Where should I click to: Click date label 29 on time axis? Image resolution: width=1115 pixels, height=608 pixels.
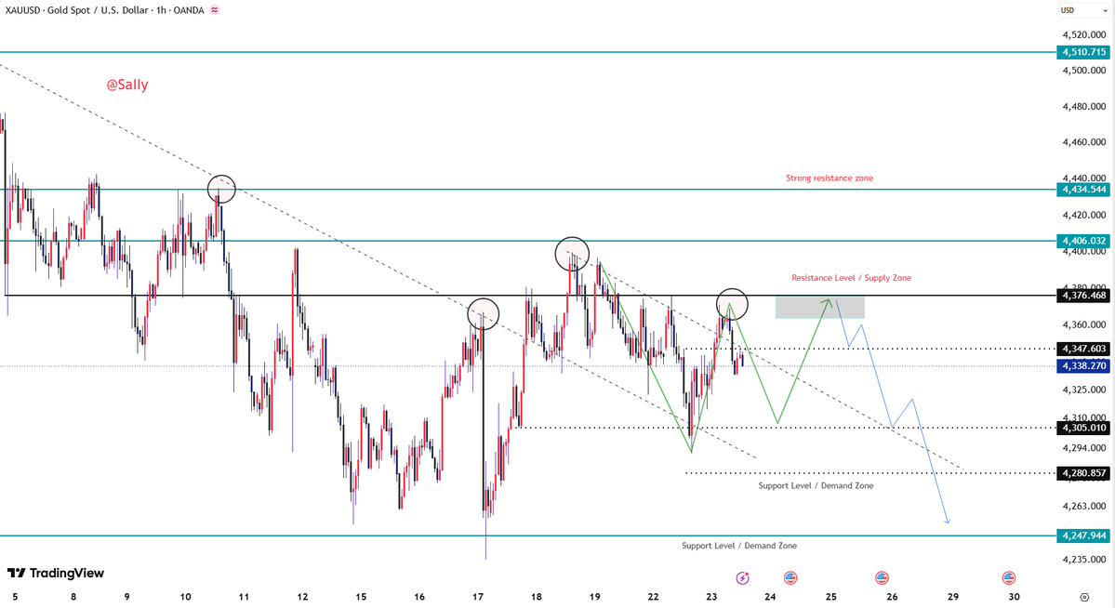[953, 597]
